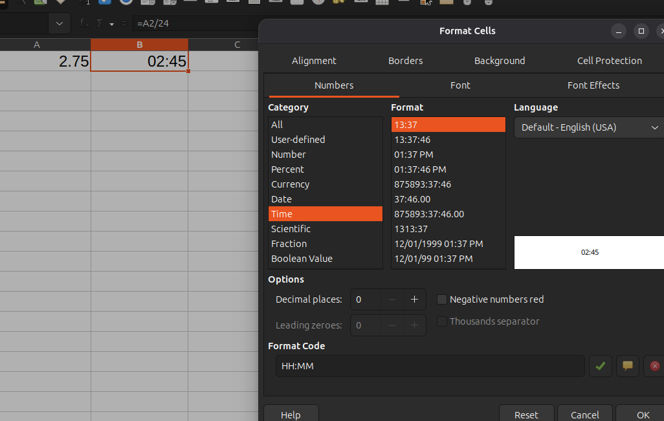Open the Name Box dropdown arrow
The width and height of the screenshot is (664, 421).
tap(60, 24)
